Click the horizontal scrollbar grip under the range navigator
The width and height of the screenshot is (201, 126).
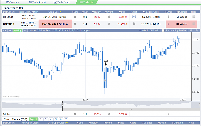(131, 109)
